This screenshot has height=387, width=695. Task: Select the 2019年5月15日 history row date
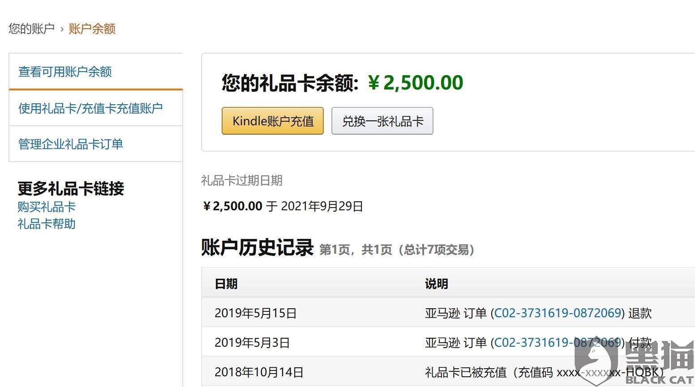click(256, 313)
